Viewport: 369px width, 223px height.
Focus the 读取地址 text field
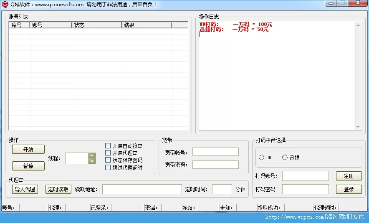click(x=142, y=189)
